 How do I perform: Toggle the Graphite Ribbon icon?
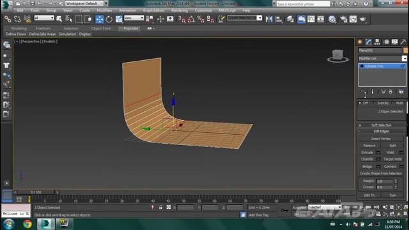click(301, 19)
